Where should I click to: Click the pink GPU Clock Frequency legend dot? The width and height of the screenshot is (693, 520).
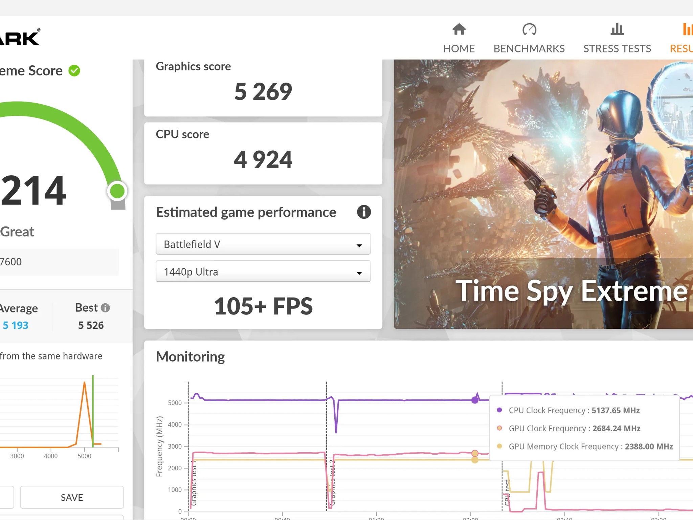click(499, 428)
